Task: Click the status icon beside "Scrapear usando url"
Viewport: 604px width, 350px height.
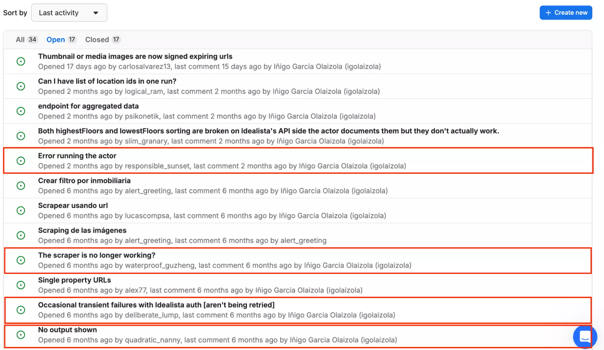Action: tap(21, 210)
